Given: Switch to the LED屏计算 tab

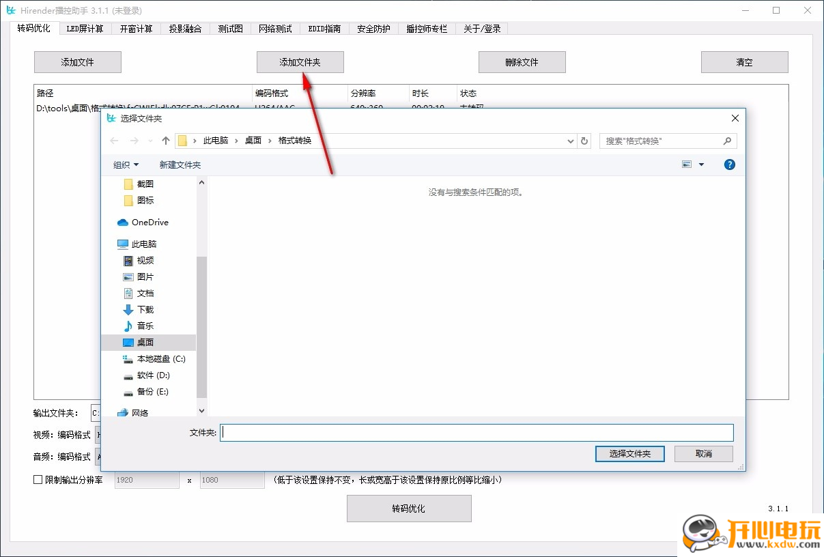Looking at the screenshot, I should [85, 29].
